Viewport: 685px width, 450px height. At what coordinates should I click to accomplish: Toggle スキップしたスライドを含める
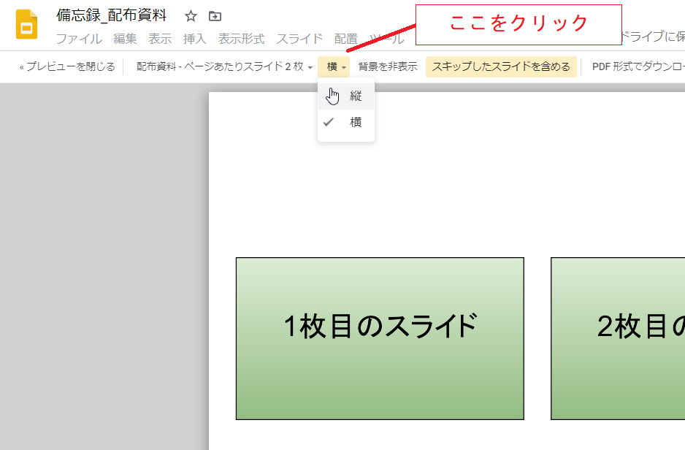click(501, 67)
